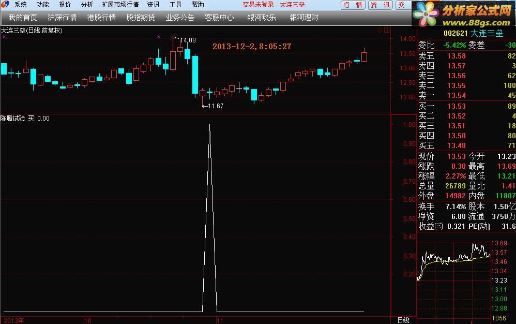Click the 10 month marker on the time axis
This screenshot has width=516, height=324.
coord(87,320)
